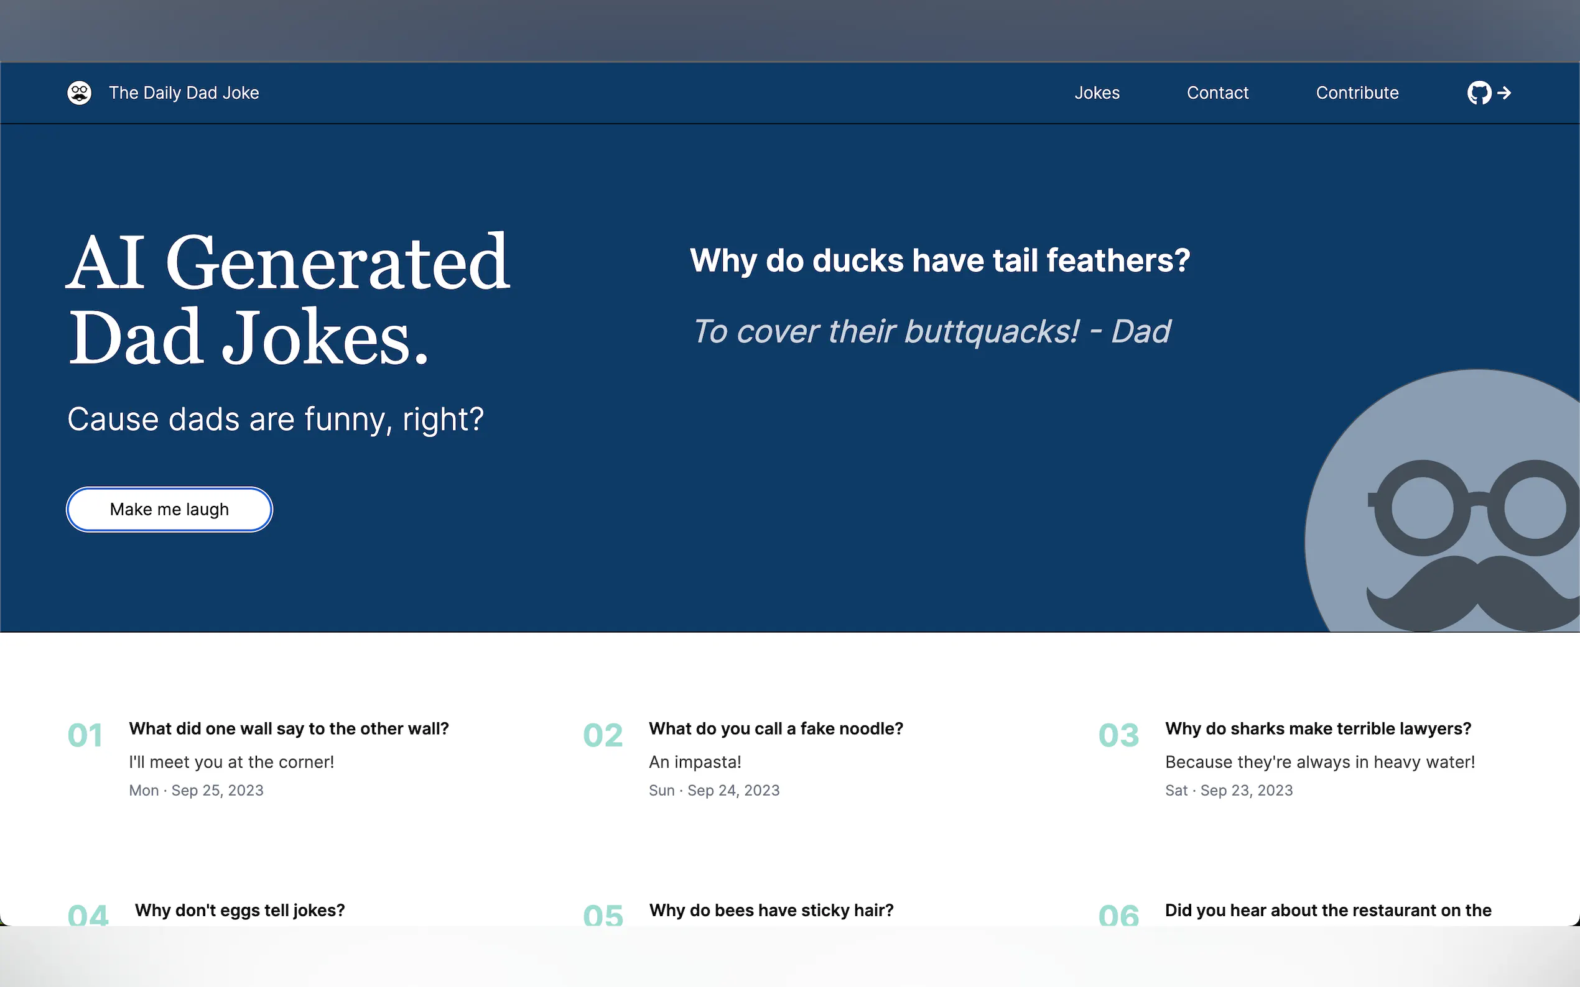Click the arrow next to GitHub icon
This screenshot has width=1580, height=987.
point(1505,93)
